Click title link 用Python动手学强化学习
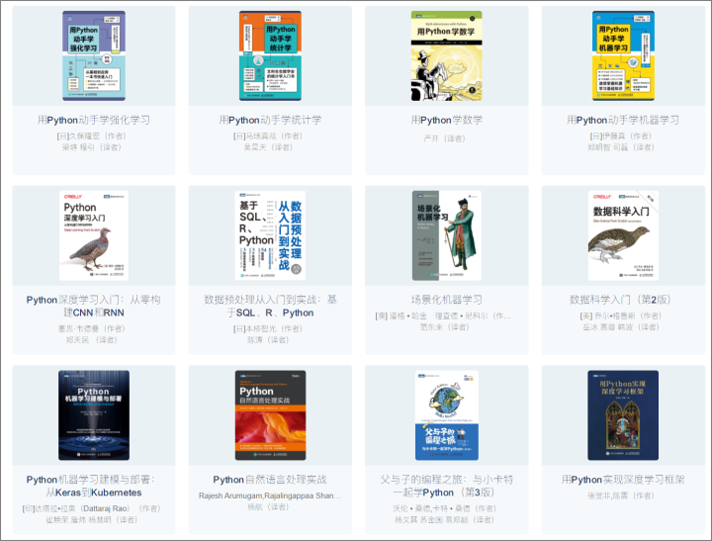This screenshot has height=541, width=712. 94,120
